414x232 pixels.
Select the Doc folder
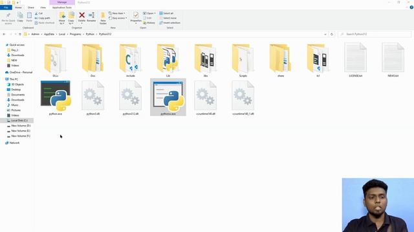tap(93, 60)
